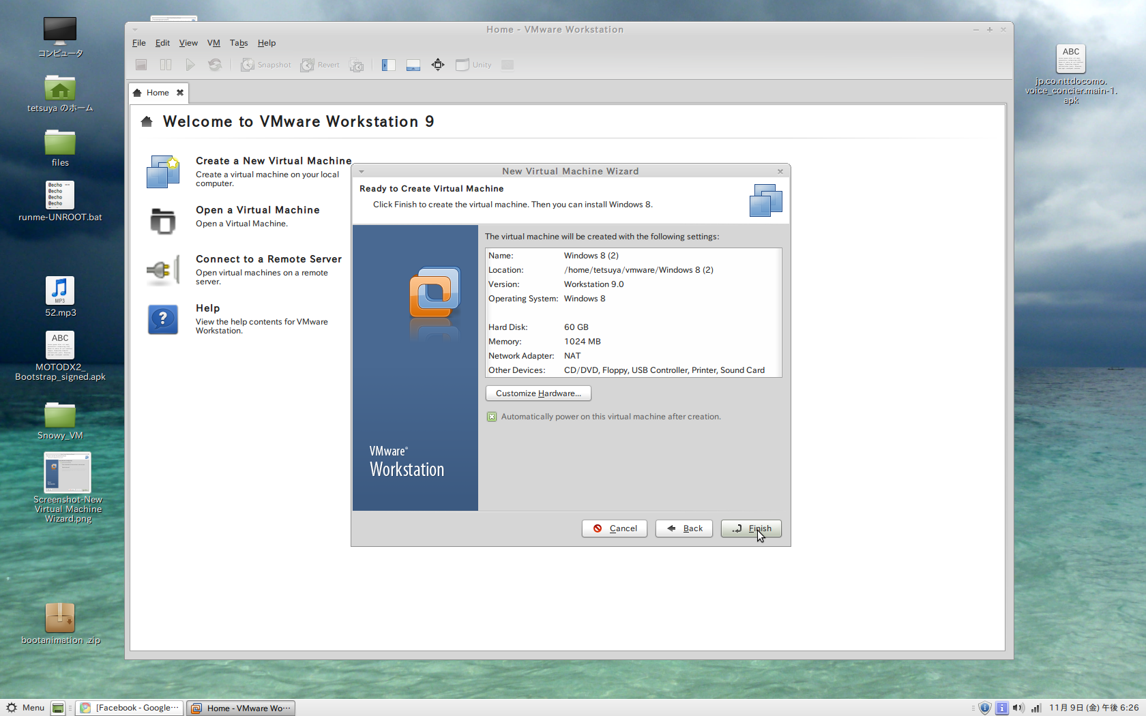Click the power off toolbar icon
Image resolution: width=1146 pixels, height=716 pixels.
tap(141, 65)
